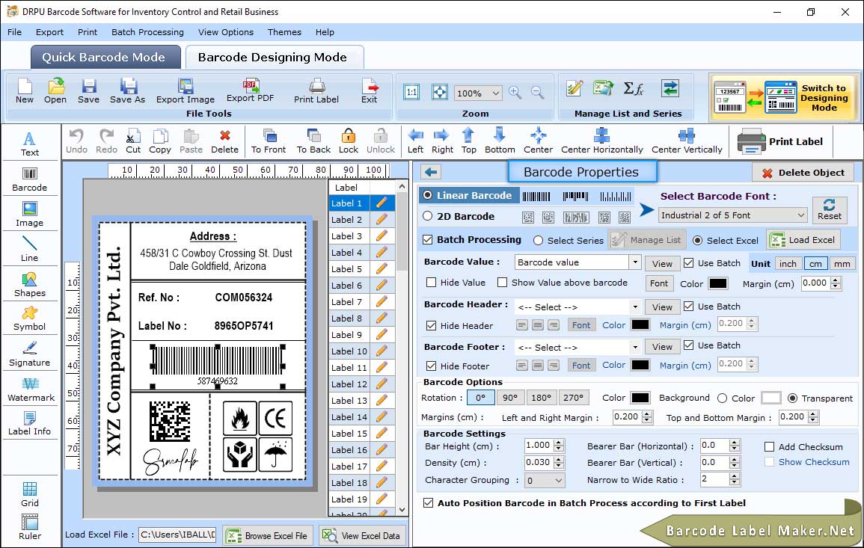Image resolution: width=864 pixels, height=548 pixels.
Task: Open Barcode Value color swatch
Action: [x=717, y=283]
